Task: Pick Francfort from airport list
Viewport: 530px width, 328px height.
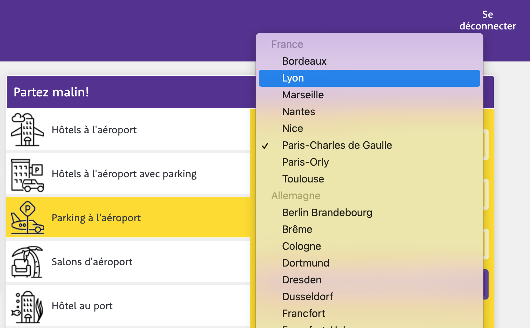Action: click(304, 314)
